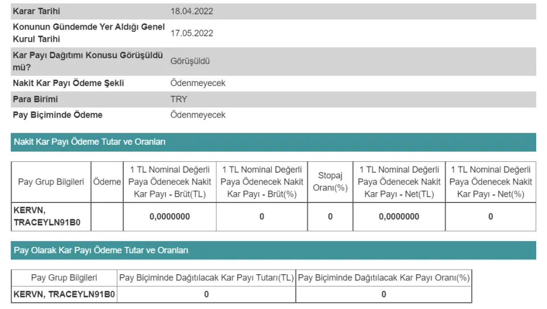The image size is (547, 309).
Task: Click Ödenmeyecek beside Nakit Kar Payı Ödeme Şekli
Action: pos(198,83)
